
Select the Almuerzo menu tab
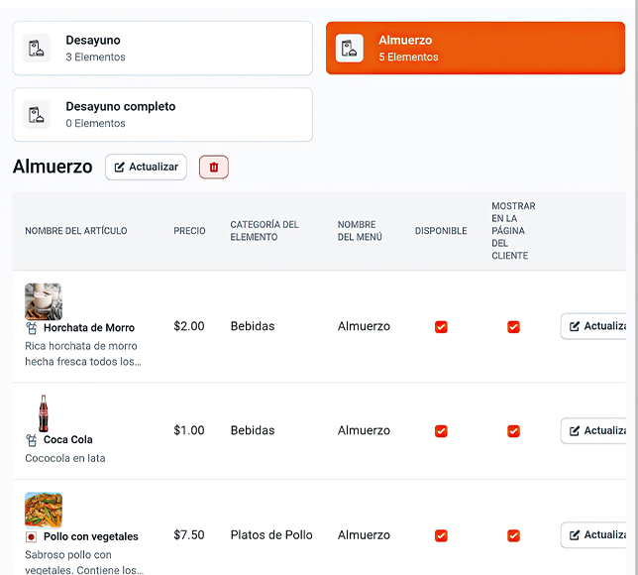click(x=476, y=49)
